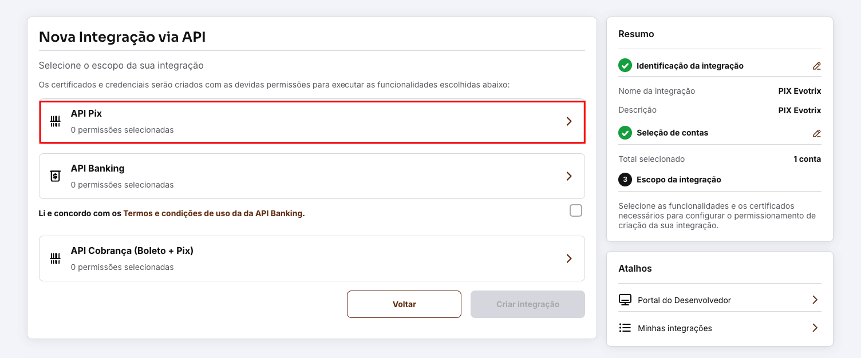Click the Criar integração button

coord(527,304)
